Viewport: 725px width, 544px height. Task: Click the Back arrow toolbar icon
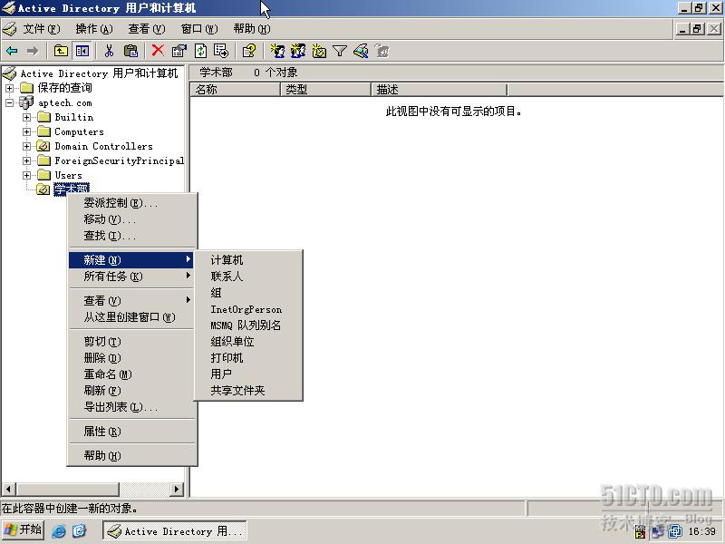tap(12, 51)
